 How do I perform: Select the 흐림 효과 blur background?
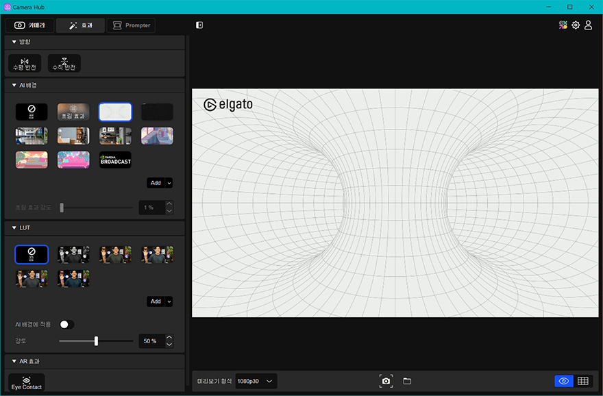click(73, 112)
